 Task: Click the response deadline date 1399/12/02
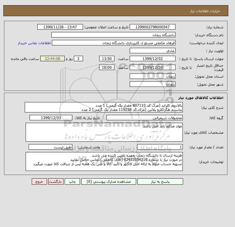[152, 59]
